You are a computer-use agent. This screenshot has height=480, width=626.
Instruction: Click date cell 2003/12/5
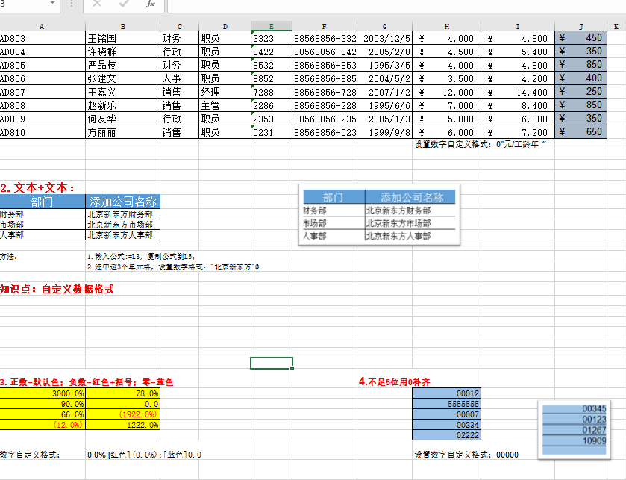tap(385, 38)
